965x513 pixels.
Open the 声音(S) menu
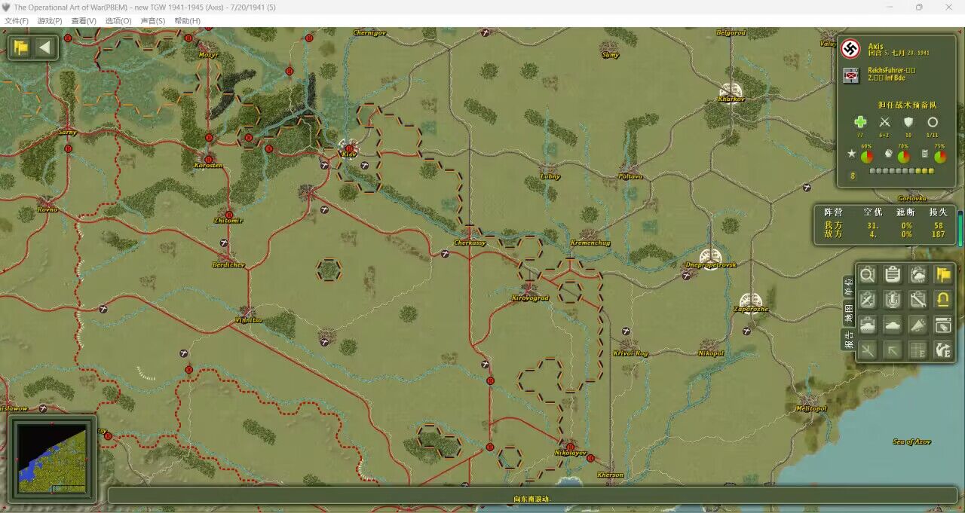(x=153, y=21)
